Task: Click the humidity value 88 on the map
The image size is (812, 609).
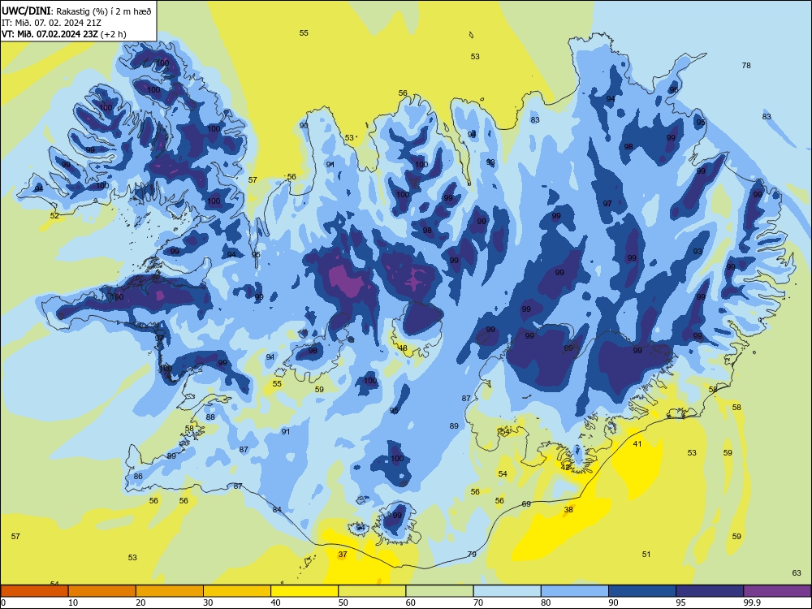Action: [x=210, y=417]
